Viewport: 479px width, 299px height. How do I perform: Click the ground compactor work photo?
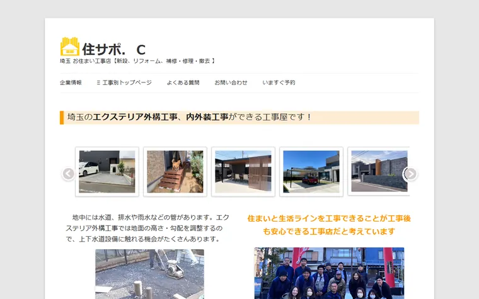pos(150,274)
